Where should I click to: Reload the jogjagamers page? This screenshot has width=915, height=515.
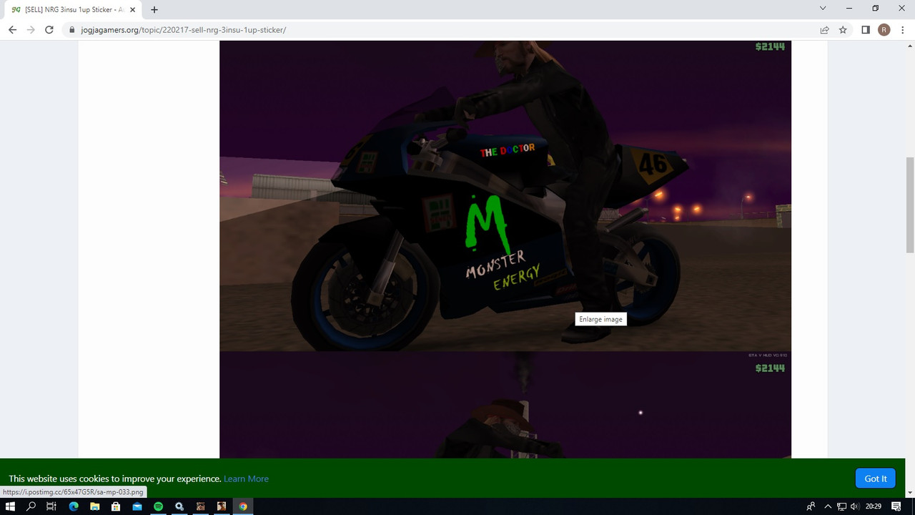point(49,30)
